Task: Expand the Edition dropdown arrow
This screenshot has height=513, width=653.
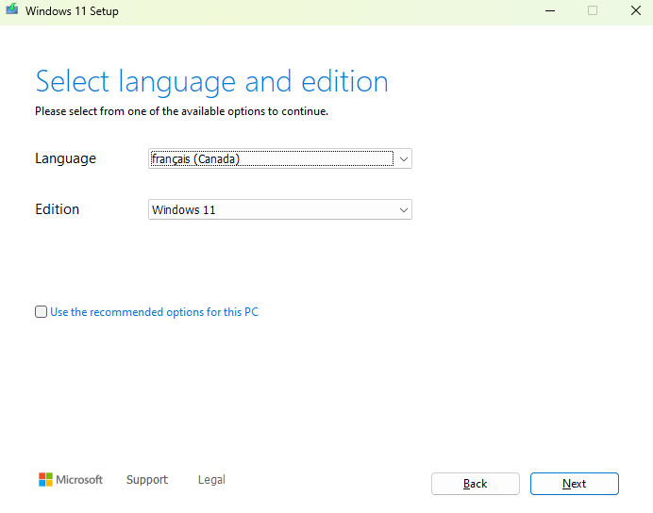Action: (404, 210)
